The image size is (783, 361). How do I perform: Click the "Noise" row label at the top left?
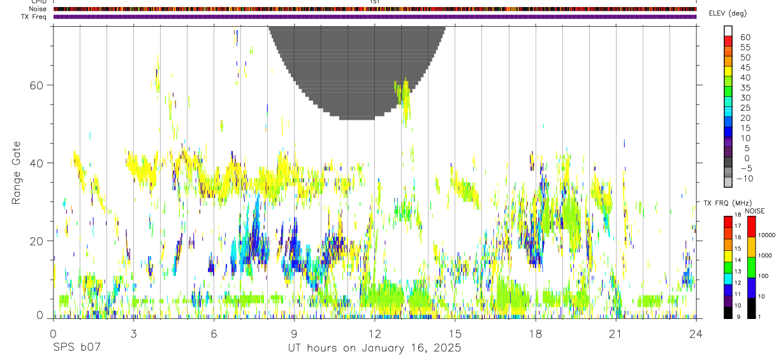[38, 9]
